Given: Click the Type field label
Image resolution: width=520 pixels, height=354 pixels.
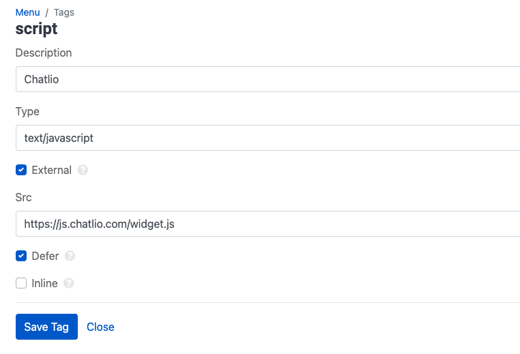Looking at the screenshot, I should (x=27, y=111).
